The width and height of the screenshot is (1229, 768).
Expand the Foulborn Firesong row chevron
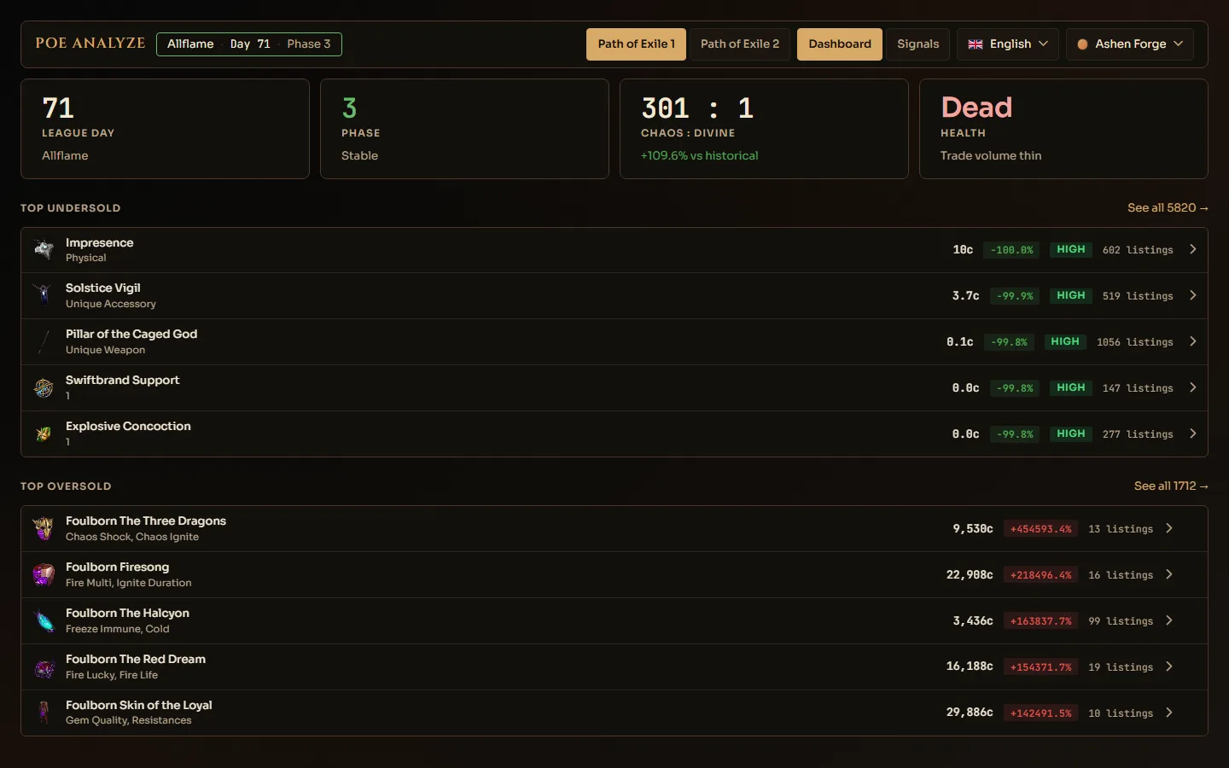coord(1169,574)
